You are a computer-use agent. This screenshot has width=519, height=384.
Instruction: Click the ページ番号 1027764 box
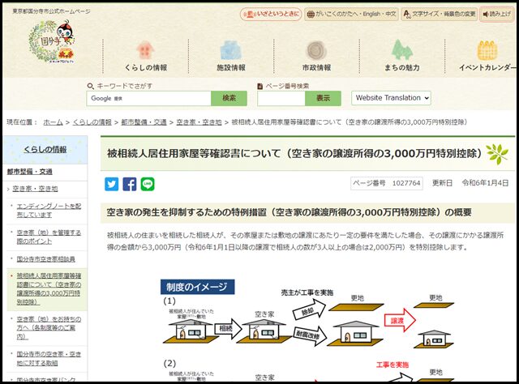(387, 183)
